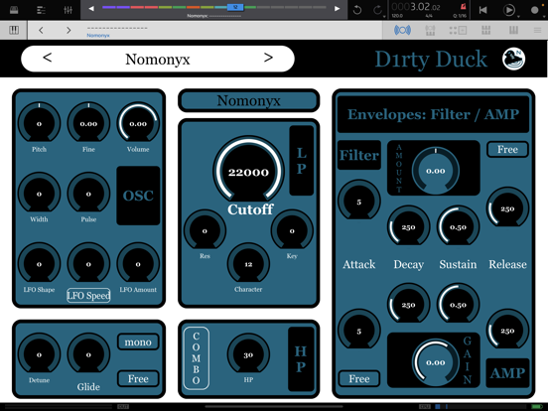The height and width of the screenshot is (411, 548).
Task: Toggle the metronome icon
Action: pyautogui.click(x=463, y=7)
